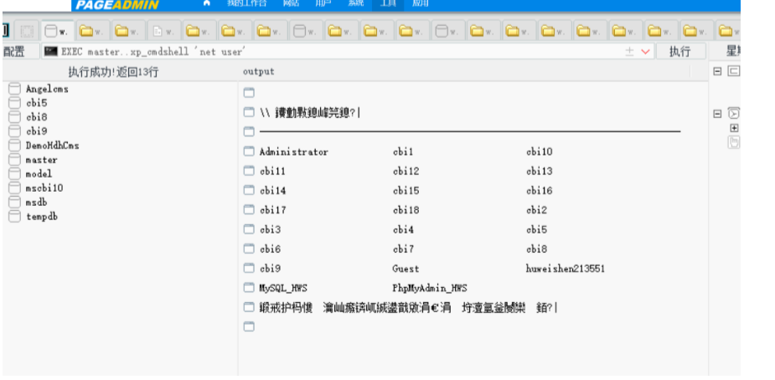Click the 执行成功!返回13行 status text
This screenshot has width=775, height=380.
click(113, 72)
